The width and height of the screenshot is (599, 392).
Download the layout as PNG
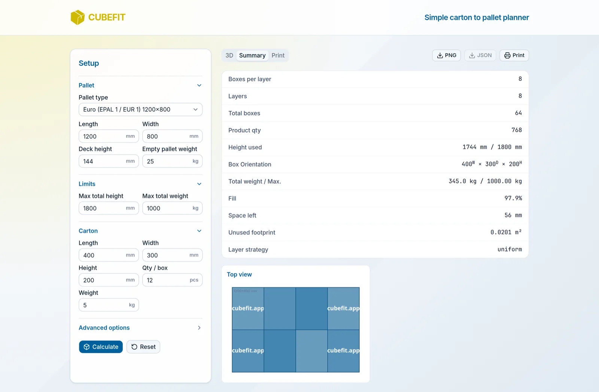446,55
